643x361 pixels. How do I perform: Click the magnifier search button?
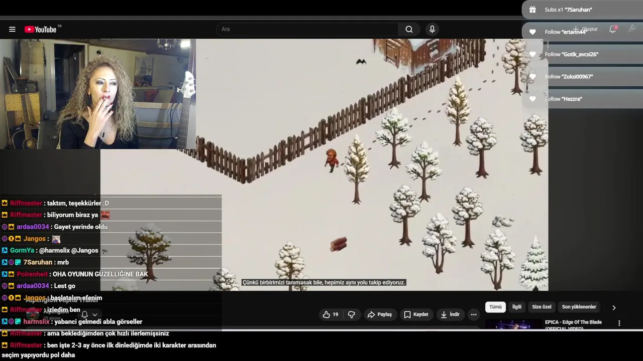tap(409, 29)
